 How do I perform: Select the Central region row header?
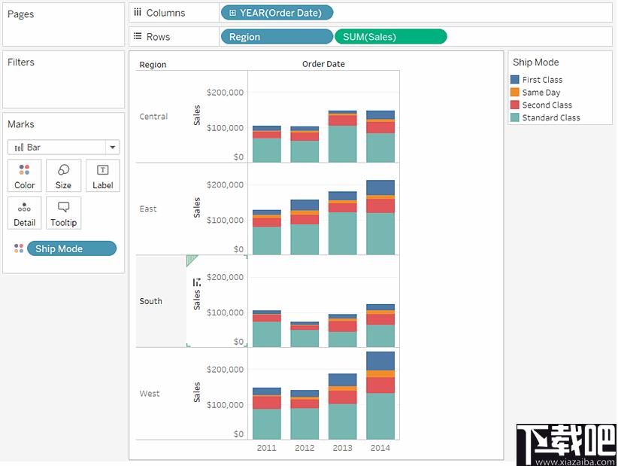153,117
